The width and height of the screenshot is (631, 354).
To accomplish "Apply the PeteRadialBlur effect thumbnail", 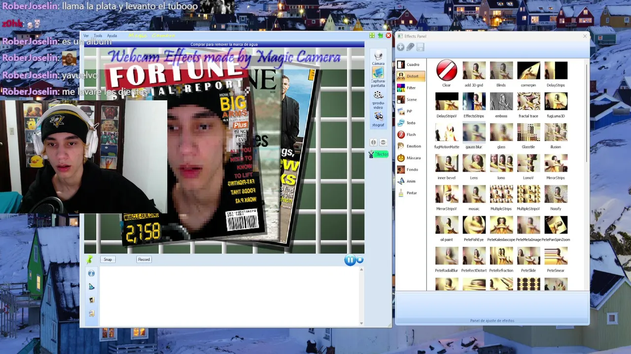I will tap(447, 256).
